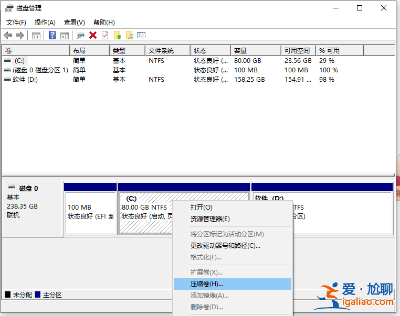Viewport: 400px width, 316px height.
Task: Choose 资源管理器(E) in context menu
Action: [x=233, y=219]
